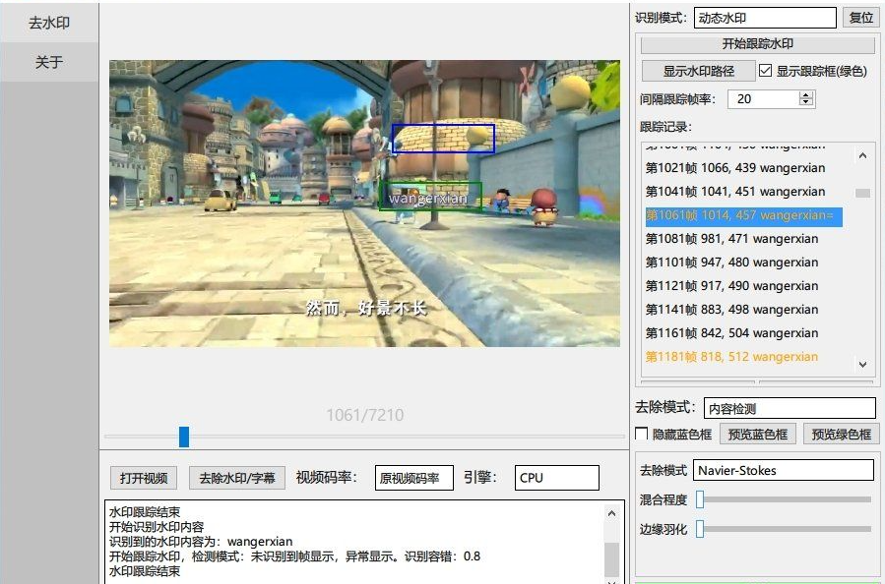Image resolution: width=885 pixels, height=584 pixels.
Task: Click the 显示水印路径 button
Action: pyautogui.click(x=698, y=71)
